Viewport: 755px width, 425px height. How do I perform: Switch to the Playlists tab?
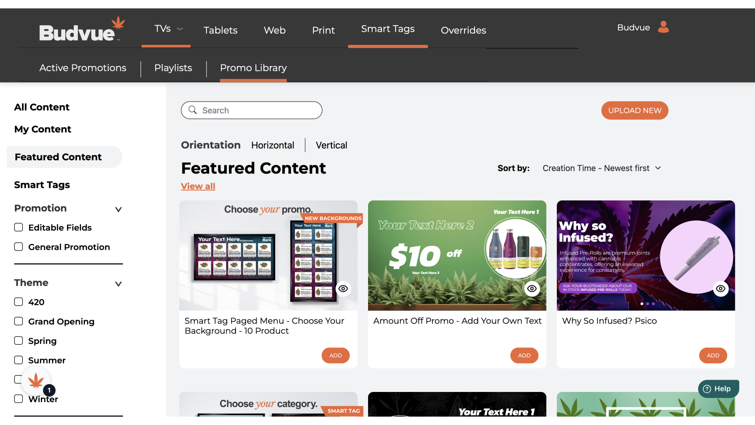(x=173, y=68)
